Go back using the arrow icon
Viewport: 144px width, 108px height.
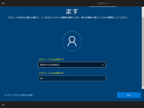tap(3, 3)
